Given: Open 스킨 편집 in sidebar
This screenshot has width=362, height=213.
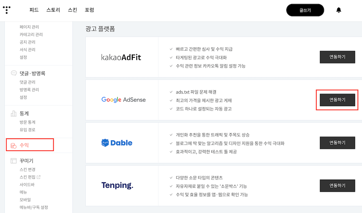Looking at the screenshot, I should click(x=28, y=177).
